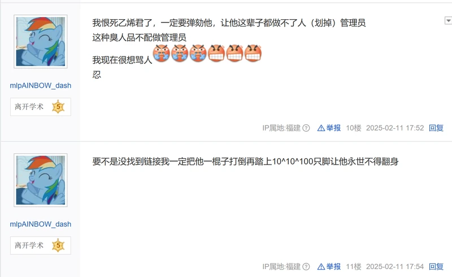Click 离开学术 title badge in post 11
The width and height of the screenshot is (452, 277).
pos(29,245)
